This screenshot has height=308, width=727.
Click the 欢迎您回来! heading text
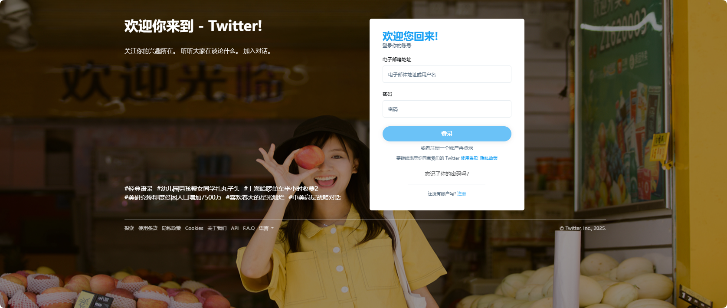(x=410, y=36)
